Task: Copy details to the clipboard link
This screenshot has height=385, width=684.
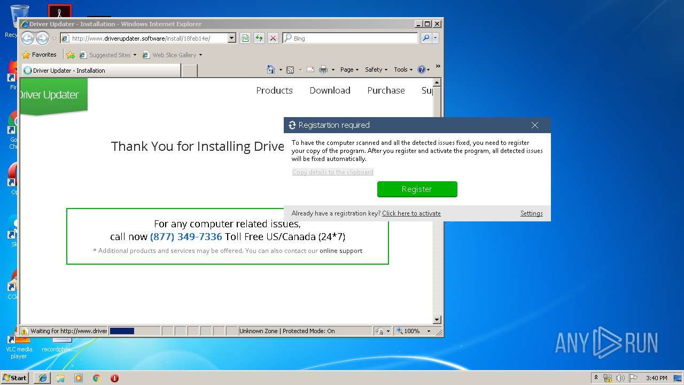Action: pyautogui.click(x=333, y=172)
